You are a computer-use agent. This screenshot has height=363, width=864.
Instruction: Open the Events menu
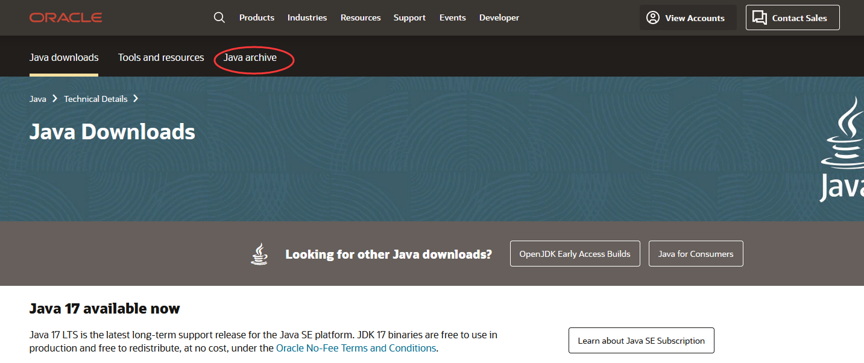click(453, 17)
